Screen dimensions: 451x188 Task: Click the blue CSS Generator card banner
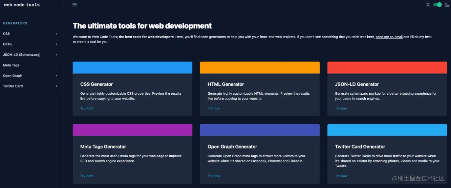[x=132, y=67]
